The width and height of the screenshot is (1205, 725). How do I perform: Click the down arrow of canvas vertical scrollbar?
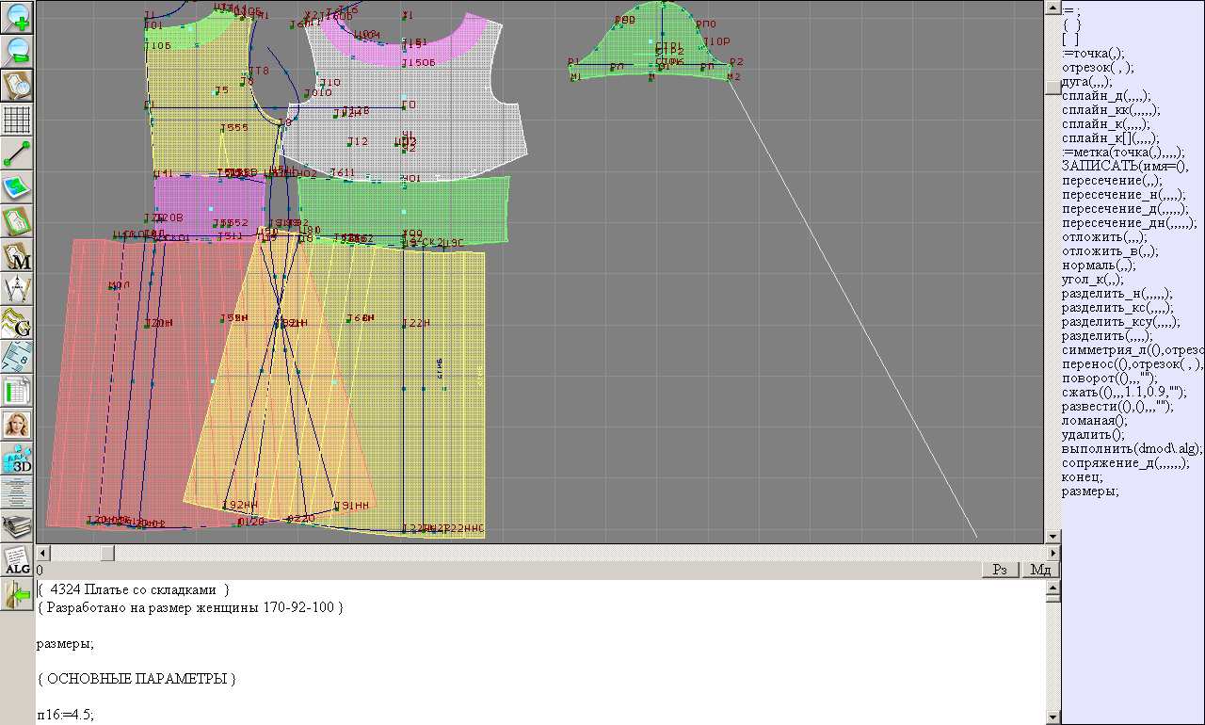coord(1052,537)
